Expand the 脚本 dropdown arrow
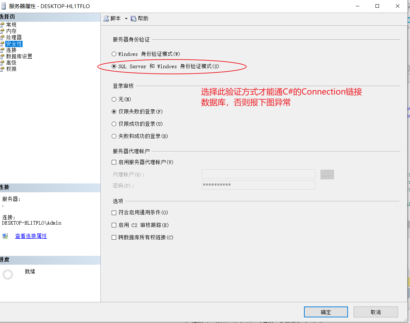This screenshot has height=323, width=410. click(126, 19)
